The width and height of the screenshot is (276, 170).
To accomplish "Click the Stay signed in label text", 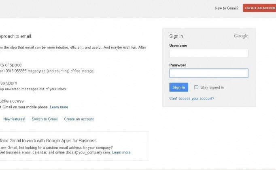I will coord(212,87).
